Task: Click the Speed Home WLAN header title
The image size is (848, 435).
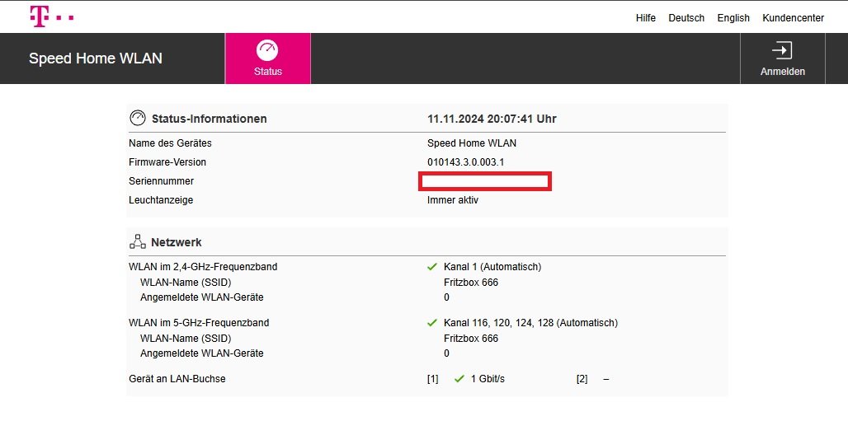Action: pos(95,58)
